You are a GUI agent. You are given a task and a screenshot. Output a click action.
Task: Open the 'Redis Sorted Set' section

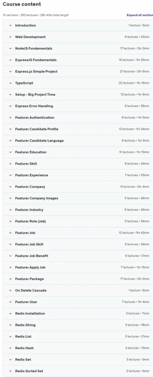[x=78, y=371]
